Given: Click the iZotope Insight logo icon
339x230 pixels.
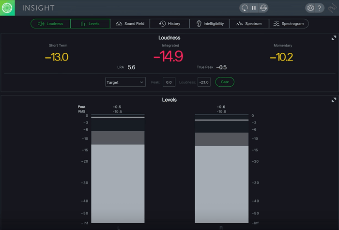Looking at the screenshot, I should pyautogui.click(x=7, y=8).
